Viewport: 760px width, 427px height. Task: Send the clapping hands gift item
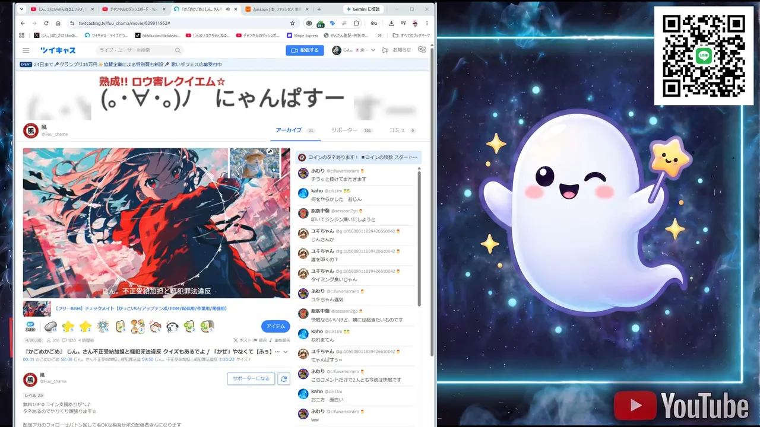[x=155, y=326]
